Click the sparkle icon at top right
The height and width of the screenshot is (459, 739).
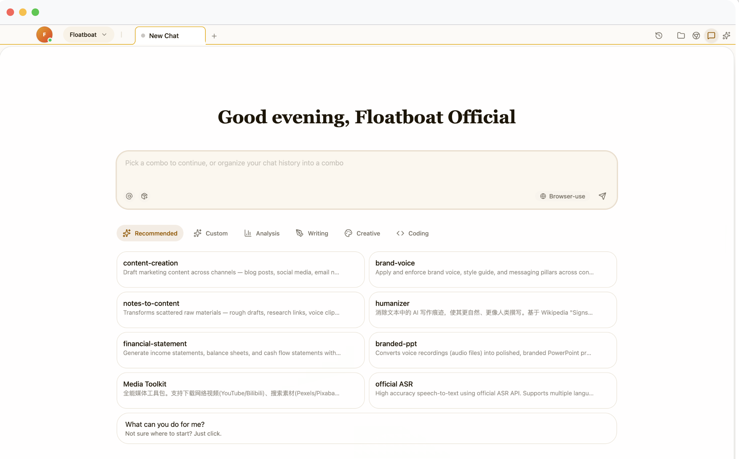(726, 36)
